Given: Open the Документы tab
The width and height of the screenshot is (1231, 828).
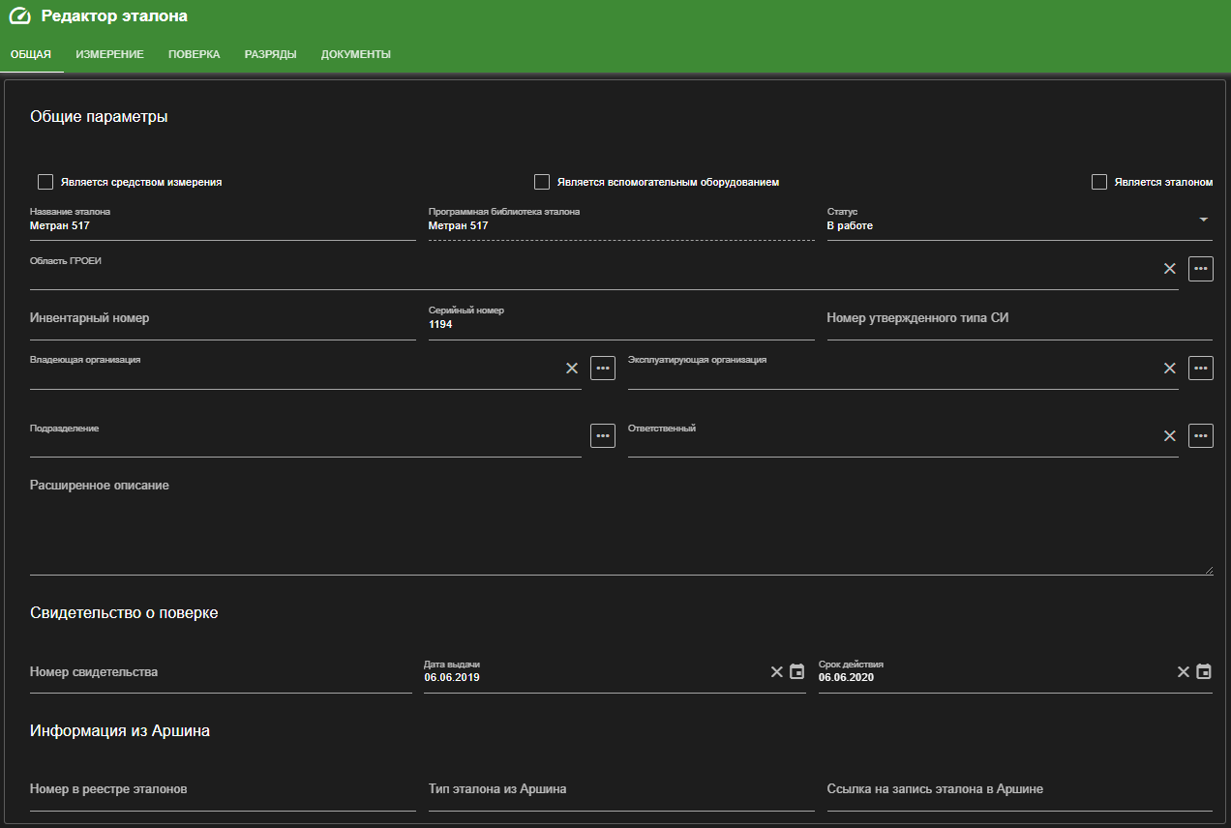Looking at the screenshot, I should coord(356,54).
